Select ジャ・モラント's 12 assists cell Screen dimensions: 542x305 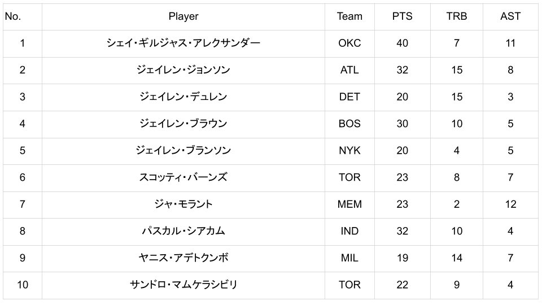tap(510, 204)
